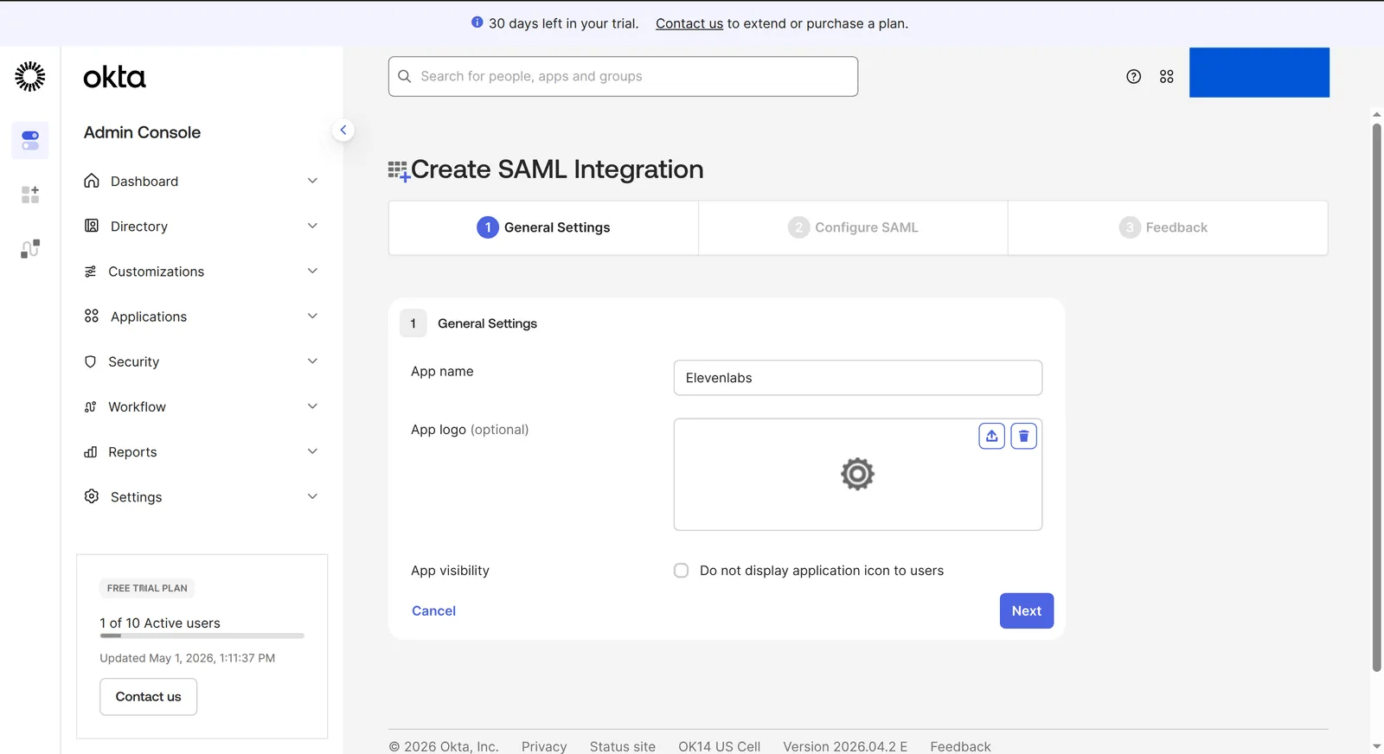Image resolution: width=1384 pixels, height=754 pixels.
Task: Click the help question mark icon
Action: [x=1133, y=77]
